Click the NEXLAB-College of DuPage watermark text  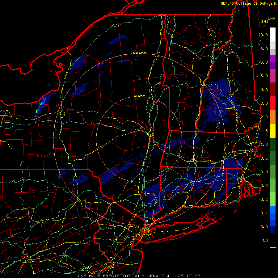tap(248, 3)
